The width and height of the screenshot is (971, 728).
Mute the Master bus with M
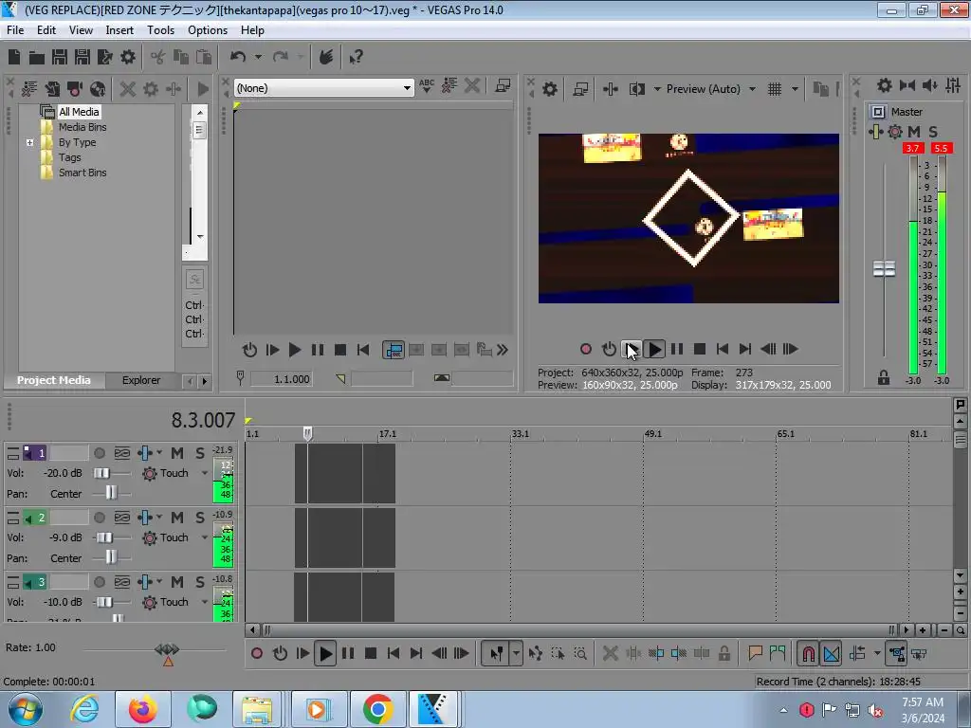point(914,131)
